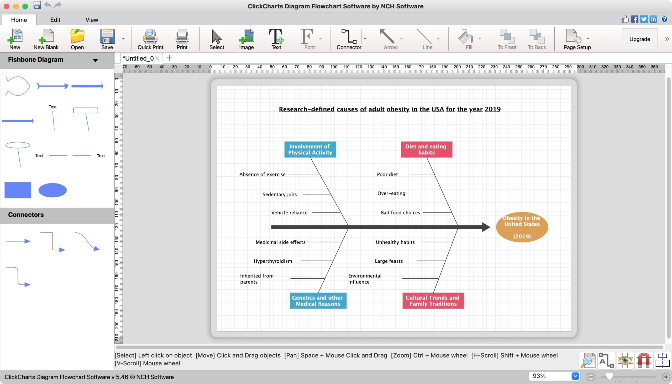
Task: Click the thumbs-up like icon
Action: 625,19
